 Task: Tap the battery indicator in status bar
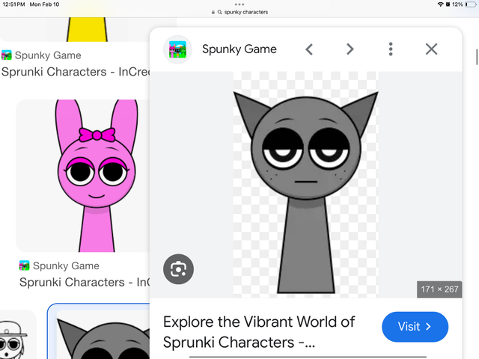[x=471, y=4]
